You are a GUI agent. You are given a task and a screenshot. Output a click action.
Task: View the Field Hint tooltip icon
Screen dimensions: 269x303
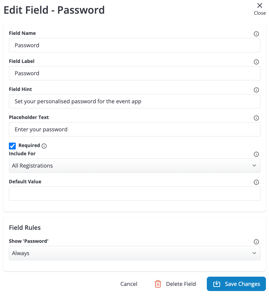256,90
